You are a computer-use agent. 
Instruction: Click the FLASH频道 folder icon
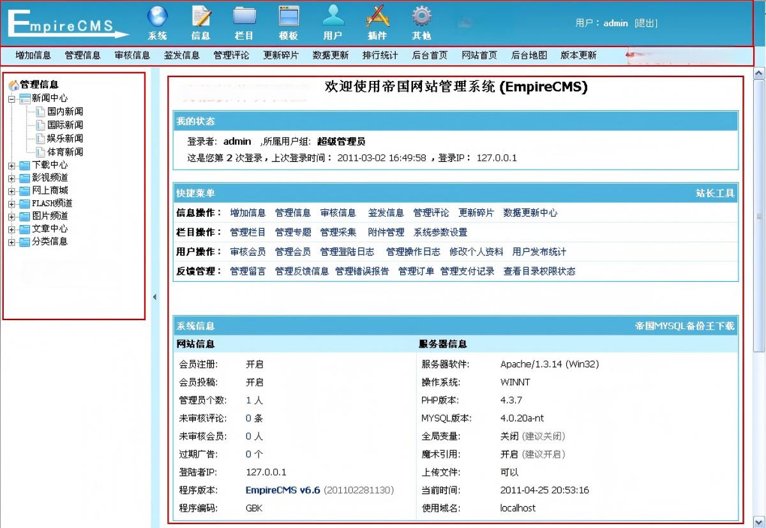click(25, 203)
